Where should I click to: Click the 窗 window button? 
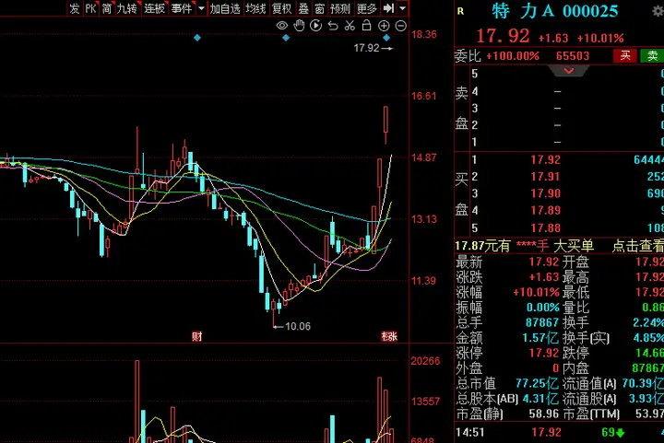[320, 8]
